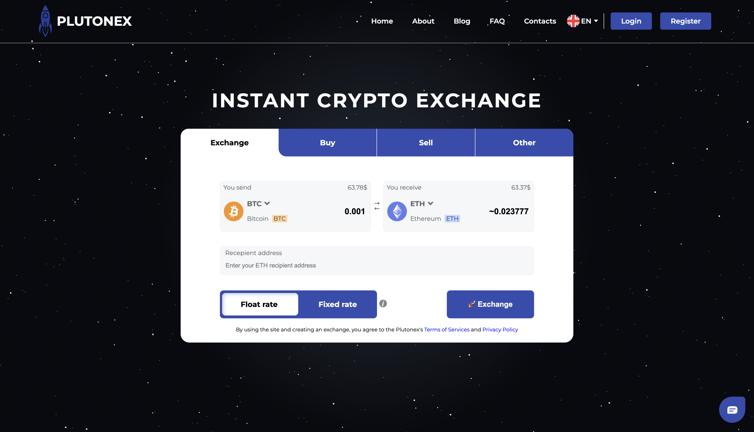Select the Exchange tab

pyautogui.click(x=229, y=143)
